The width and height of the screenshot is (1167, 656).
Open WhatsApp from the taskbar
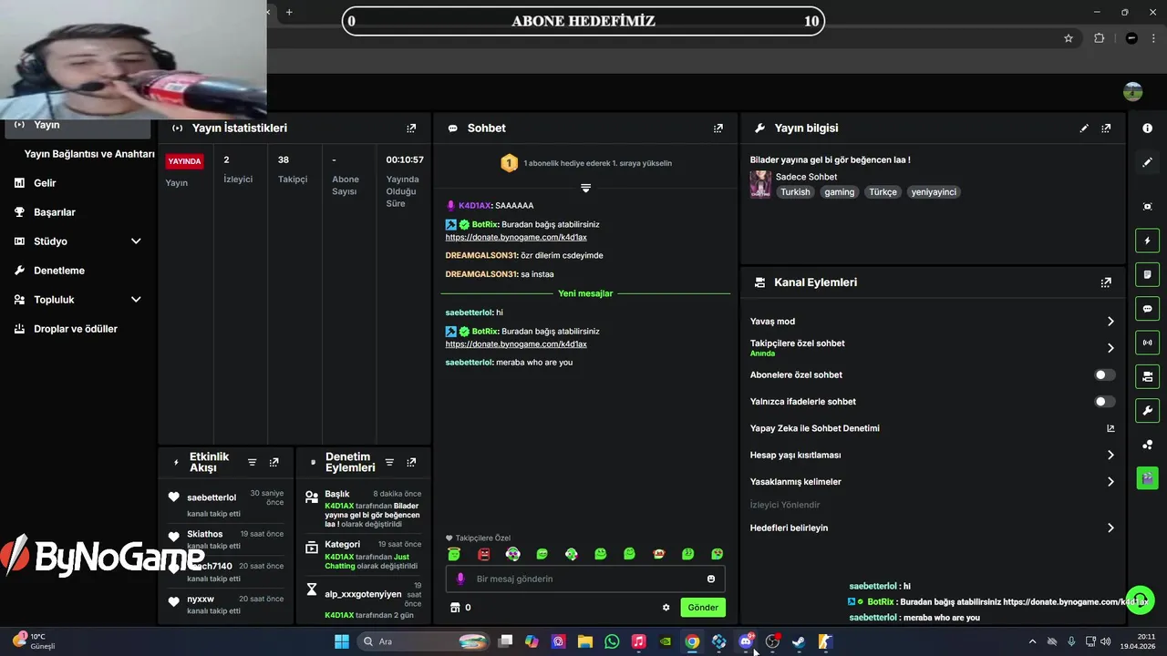pos(612,641)
